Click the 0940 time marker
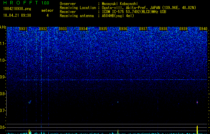Image resolution: width=210 pixels, height=134 pixels. pos(203,29)
